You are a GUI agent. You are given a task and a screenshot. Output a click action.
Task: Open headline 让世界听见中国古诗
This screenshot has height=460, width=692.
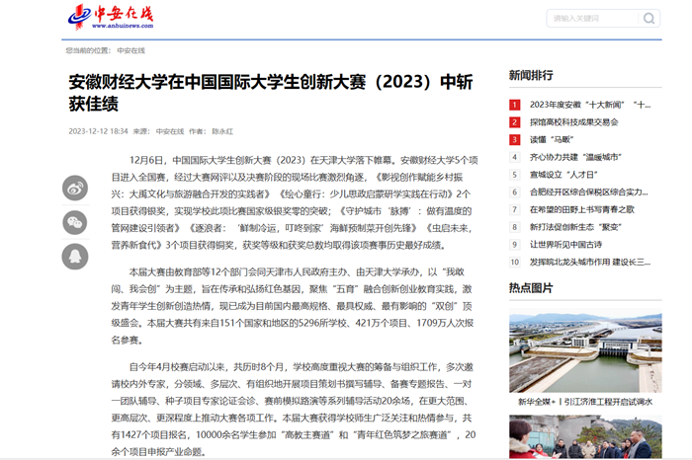(x=565, y=245)
